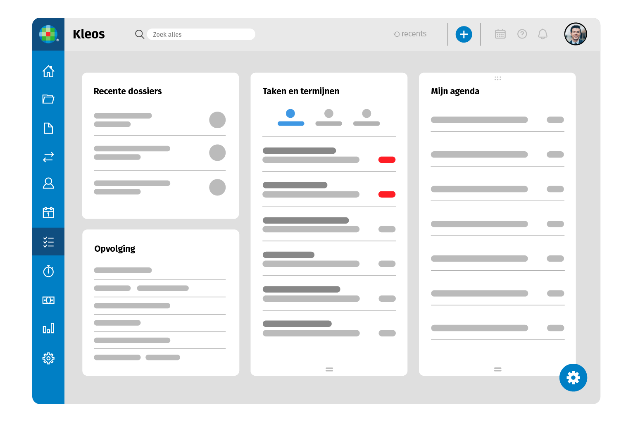633x422 pixels.
Task: Open the help question mark icon
Action: (522, 34)
